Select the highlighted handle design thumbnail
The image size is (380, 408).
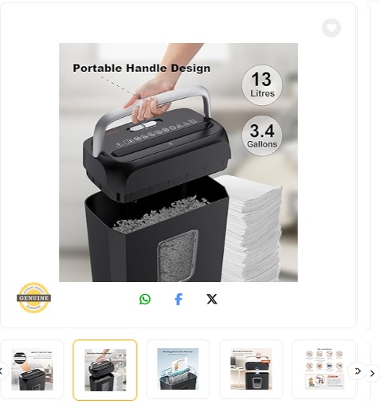(105, 370)
